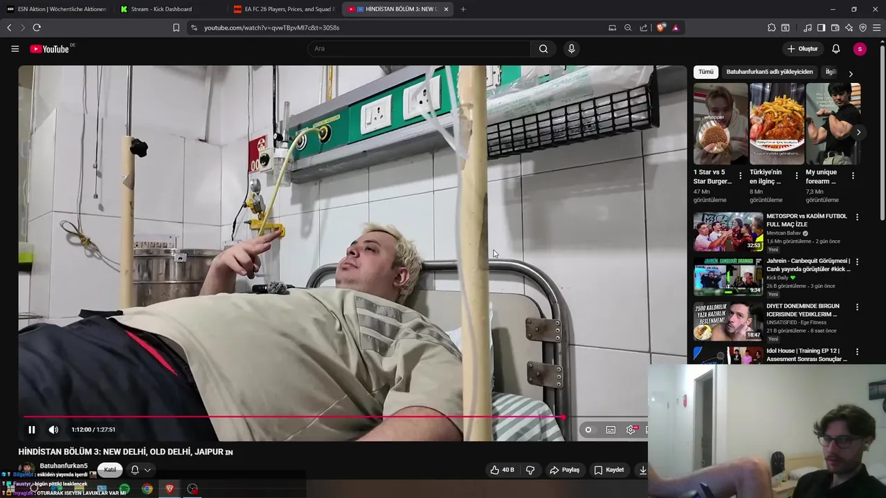Toggle subtitles in the video player
Image resolution: width=886 pixels, height=498 pixels.
[x=611, y=430]
